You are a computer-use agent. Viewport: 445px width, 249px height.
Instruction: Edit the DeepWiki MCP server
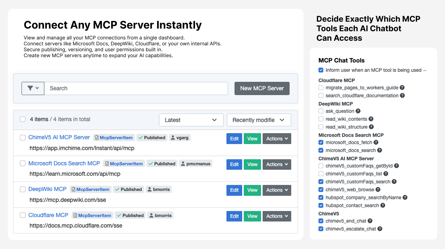(x=234, y=190)
